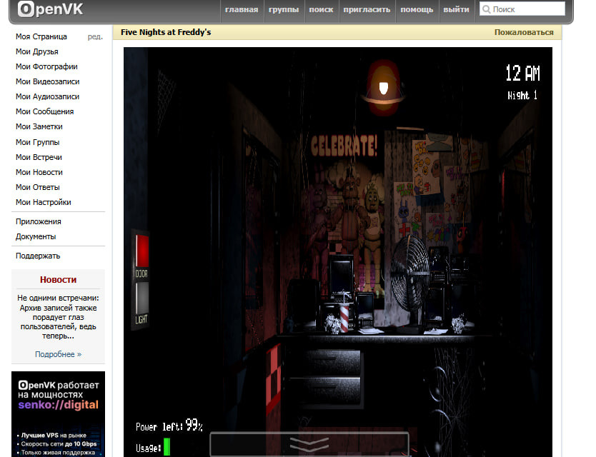596x457 pixels.
Task: Open Мои Группы
Action: (x=38, y=142)
